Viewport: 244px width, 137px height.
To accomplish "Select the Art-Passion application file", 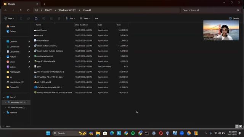I will [x=42, y=30].
